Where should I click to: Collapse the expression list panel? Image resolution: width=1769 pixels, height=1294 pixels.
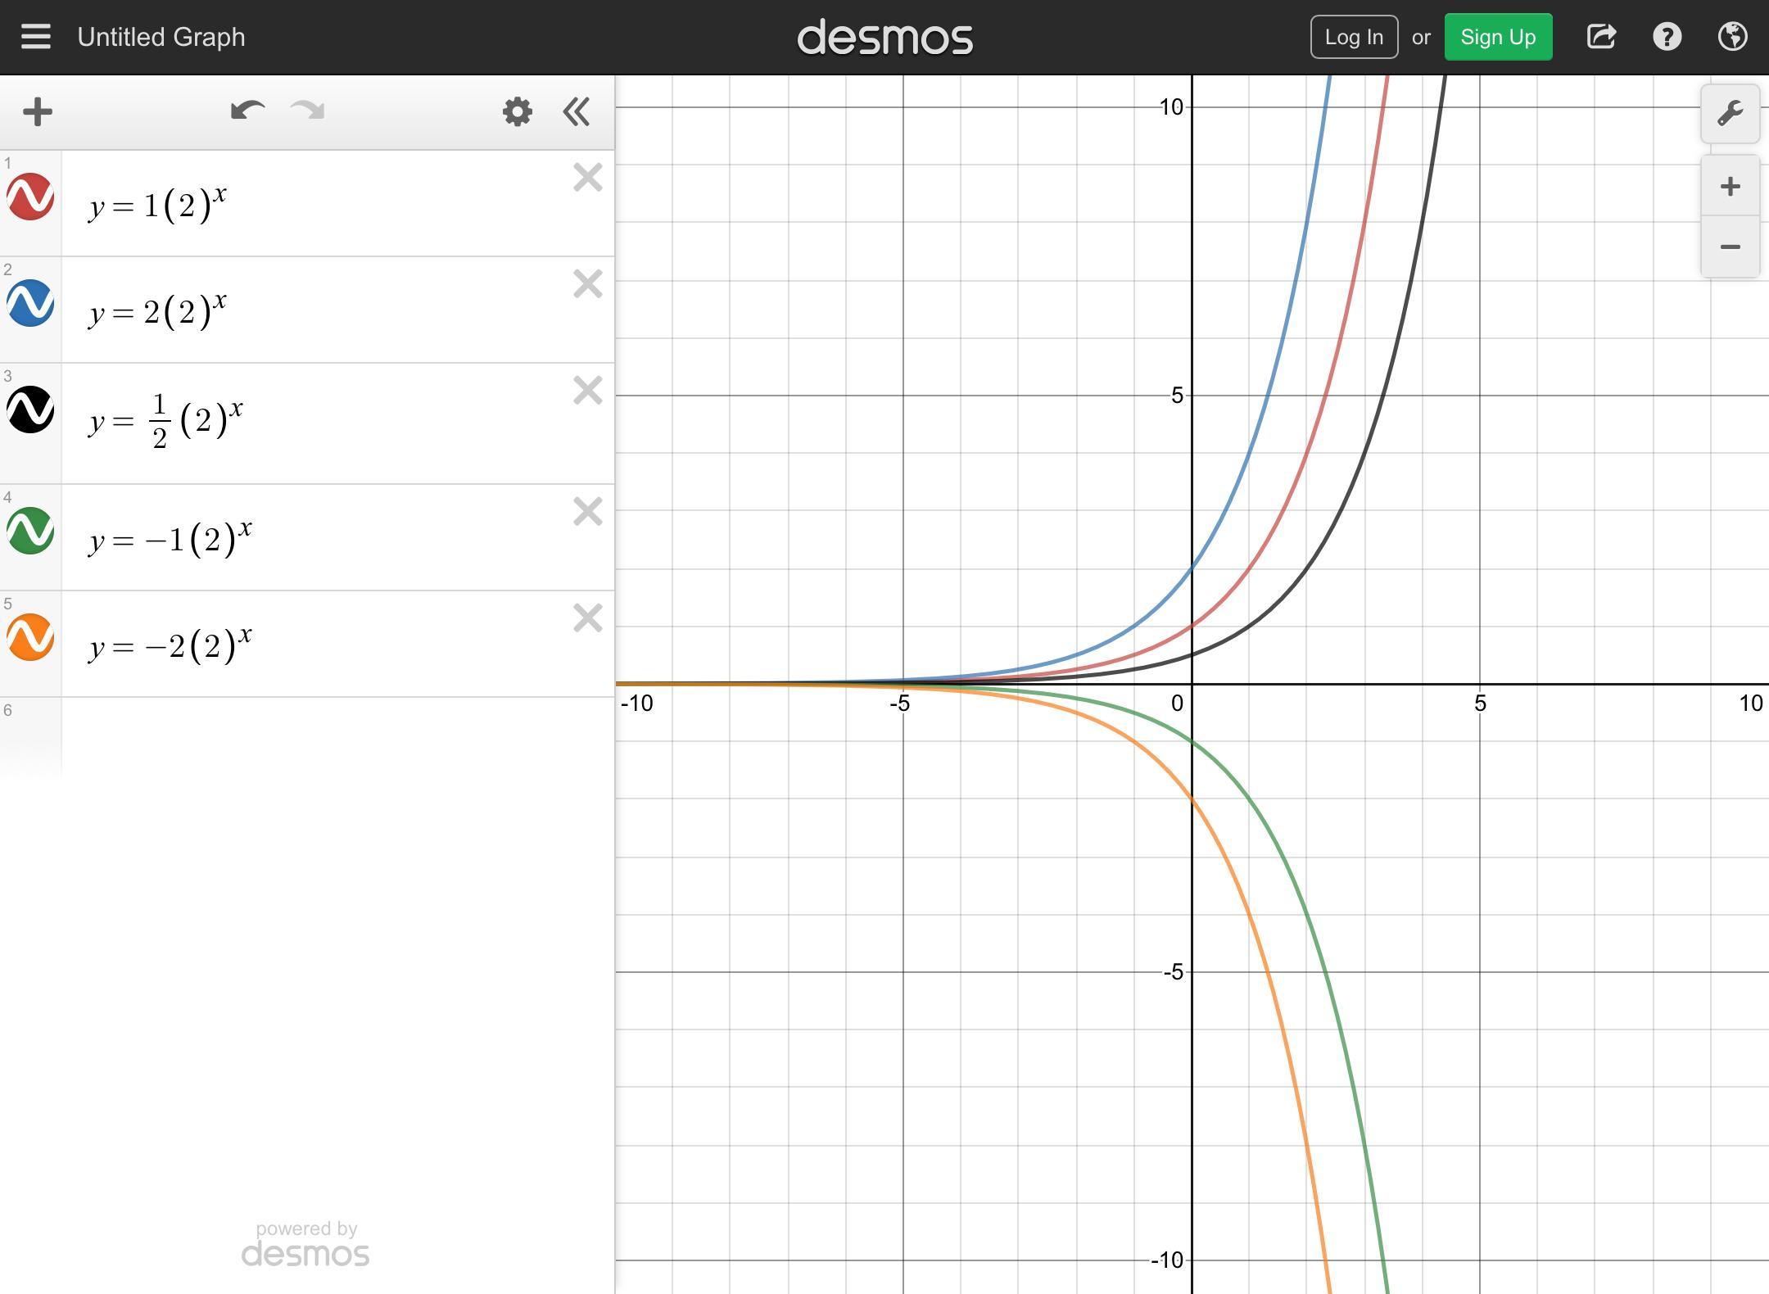click(577, 112)
